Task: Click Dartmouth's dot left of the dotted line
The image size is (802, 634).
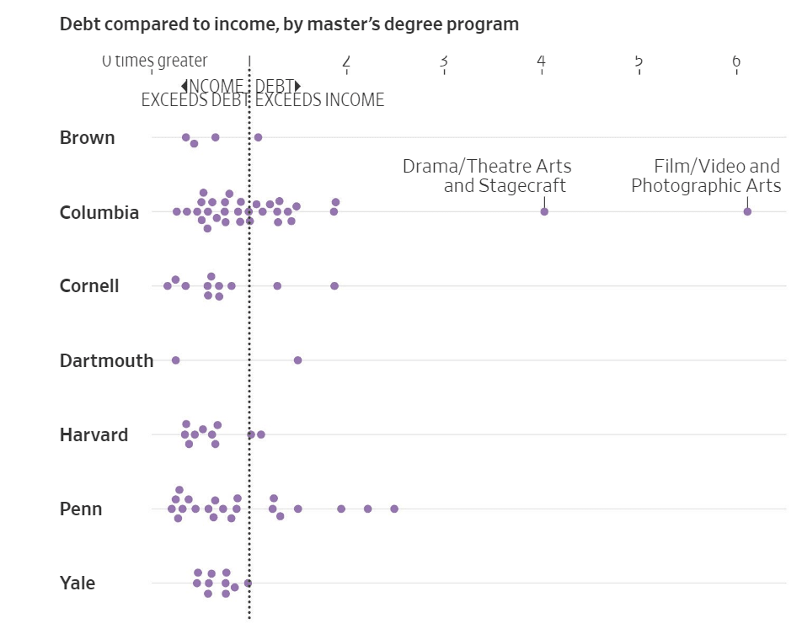Action: [176, 360]
